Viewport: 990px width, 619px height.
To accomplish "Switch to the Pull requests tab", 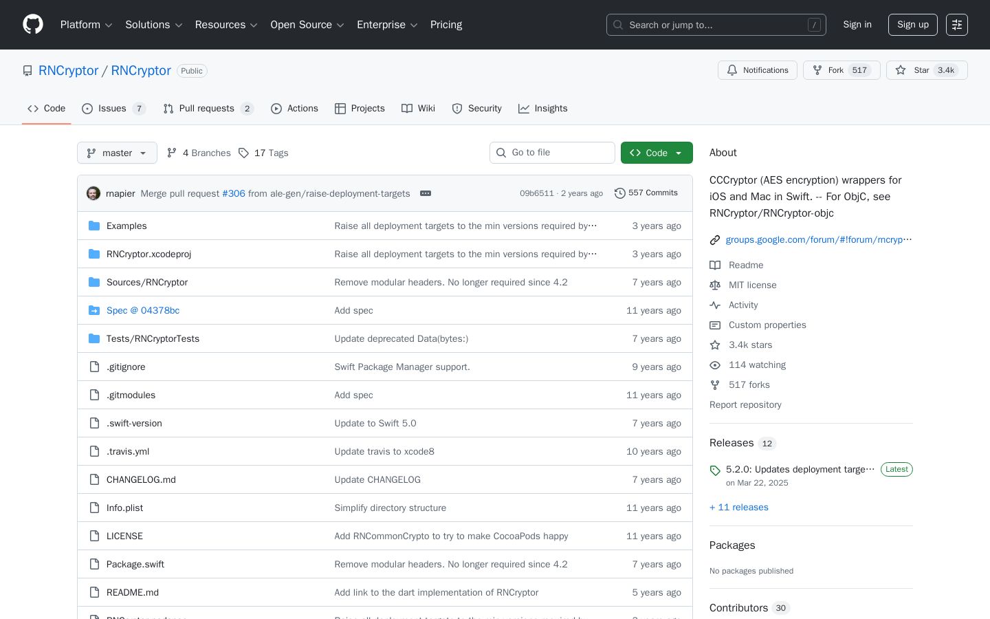I will pos(208,109).
